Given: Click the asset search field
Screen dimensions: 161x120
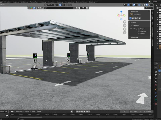Looking at the screenshot, I should coord(59,8).
